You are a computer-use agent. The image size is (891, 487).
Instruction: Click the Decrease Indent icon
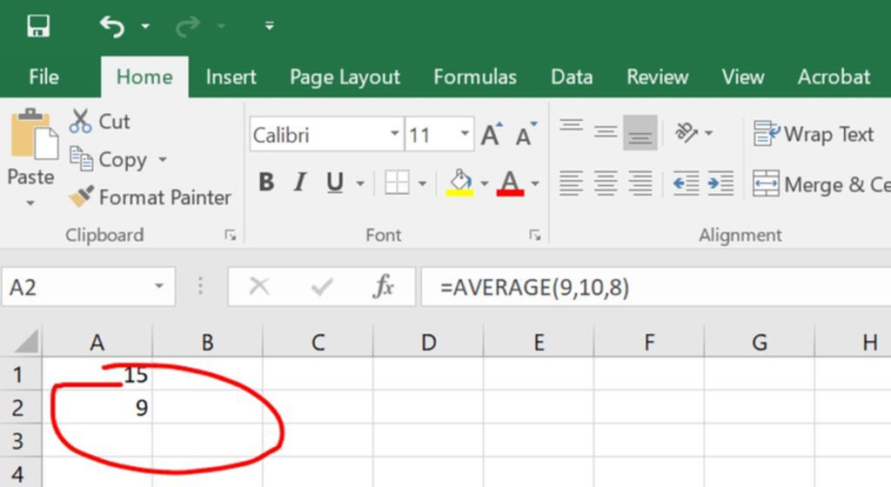[686, 183]
